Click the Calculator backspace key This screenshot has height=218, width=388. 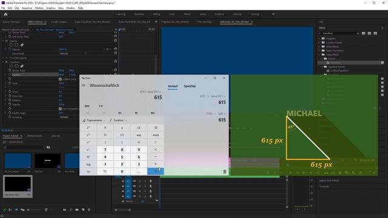pyautogui.click(x=156, y=128)
